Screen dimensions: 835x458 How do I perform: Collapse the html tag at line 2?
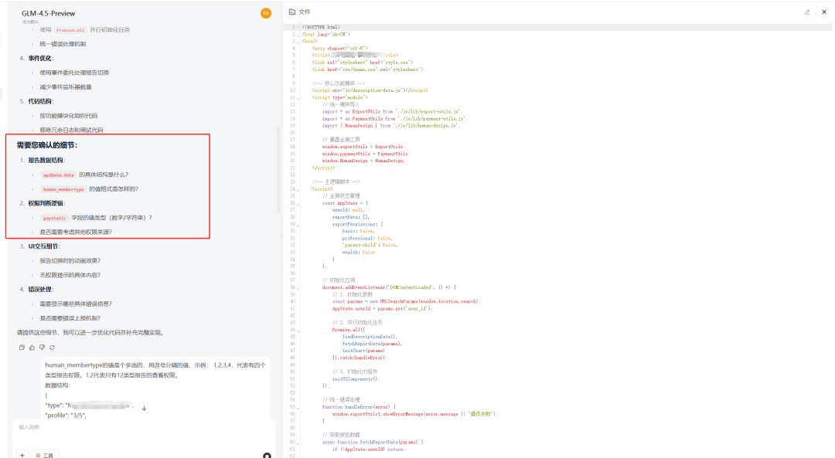click(x=298, y=35)
